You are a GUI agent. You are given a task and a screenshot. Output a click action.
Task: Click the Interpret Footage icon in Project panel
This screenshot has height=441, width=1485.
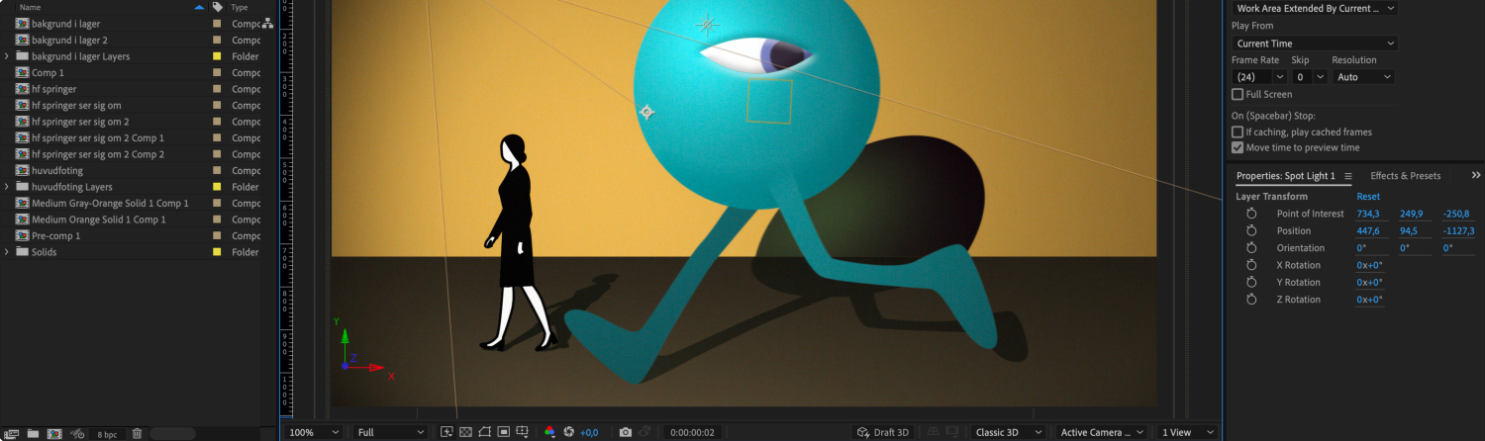[x=12, y=433]
